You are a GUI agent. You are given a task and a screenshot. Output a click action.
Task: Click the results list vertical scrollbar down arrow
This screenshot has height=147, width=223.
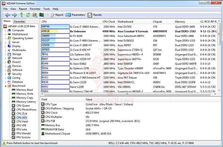point(219,90)
